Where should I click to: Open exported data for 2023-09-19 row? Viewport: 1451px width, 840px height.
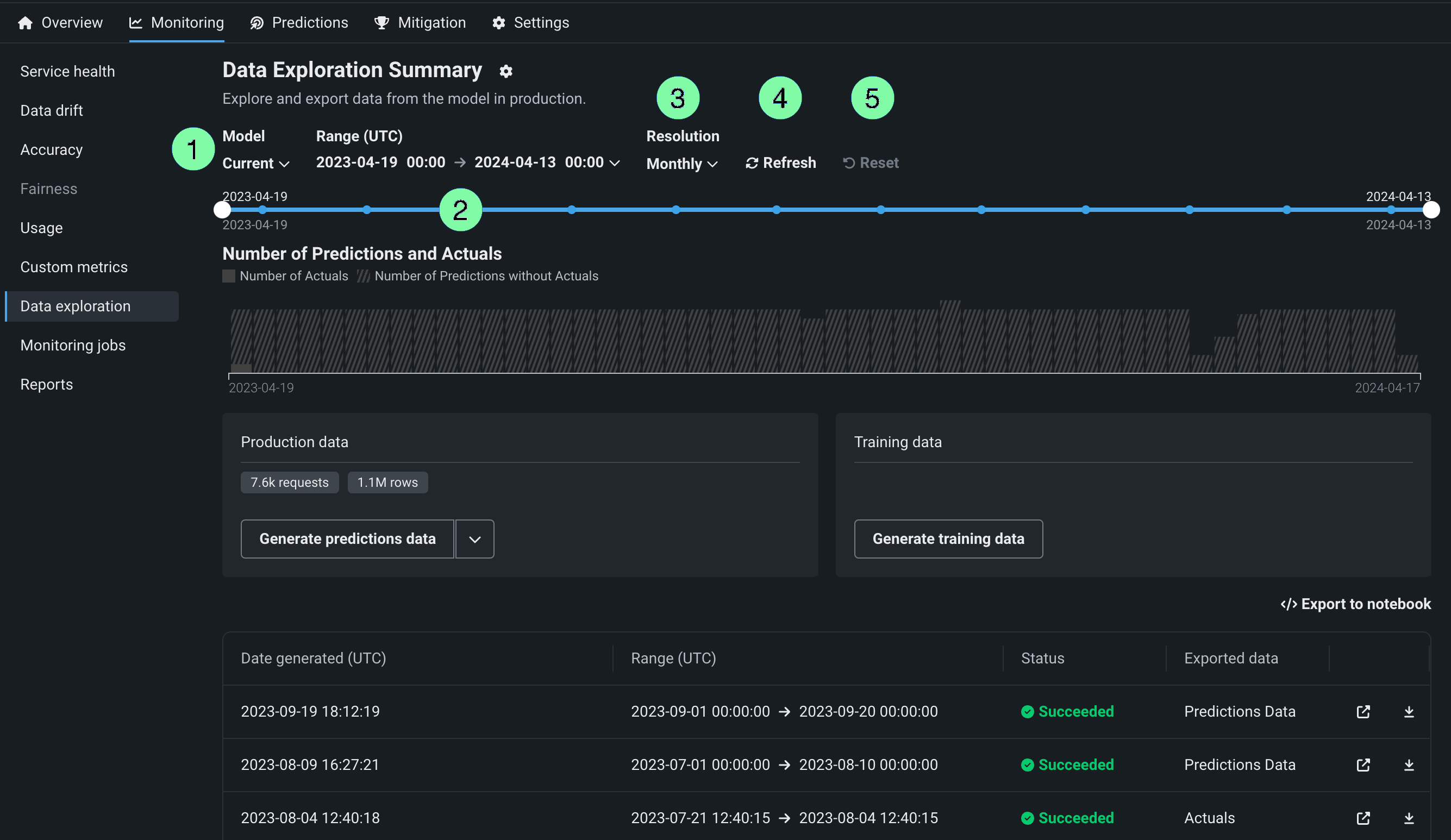[1363, 712]
